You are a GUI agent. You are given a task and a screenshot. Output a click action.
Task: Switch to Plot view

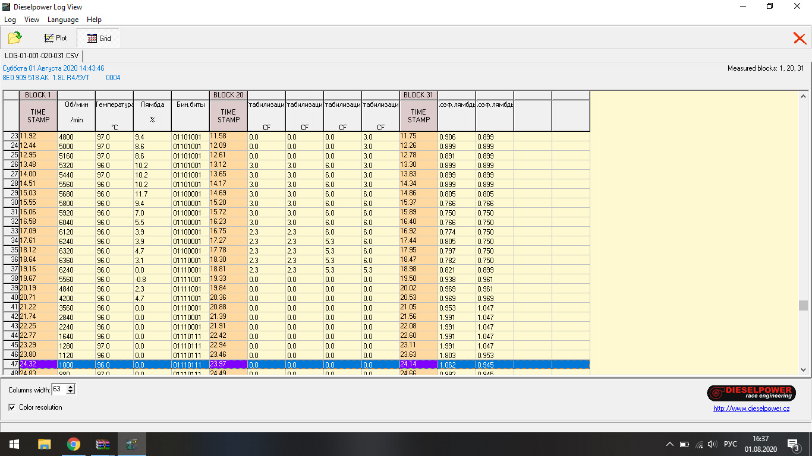(56, 38)
